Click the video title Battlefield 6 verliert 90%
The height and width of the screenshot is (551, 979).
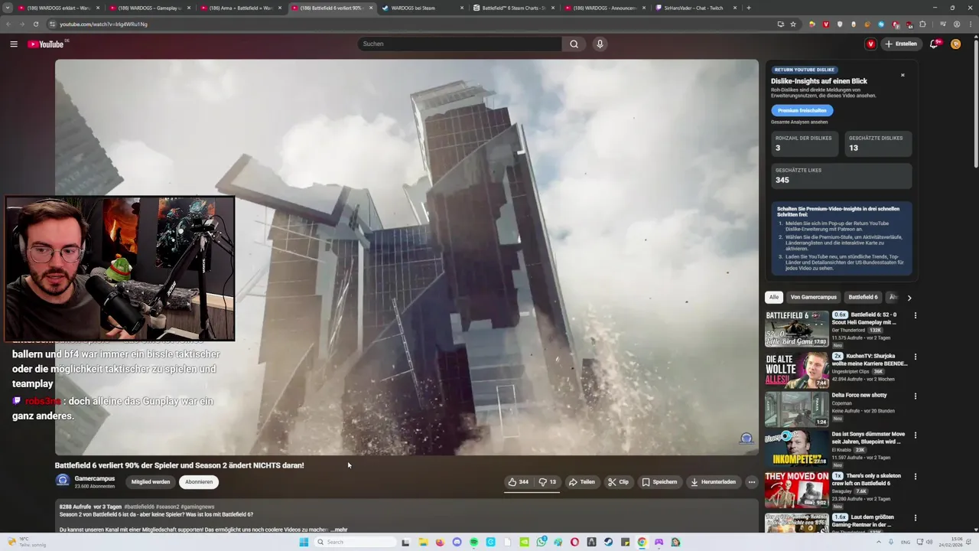point(179,465)
